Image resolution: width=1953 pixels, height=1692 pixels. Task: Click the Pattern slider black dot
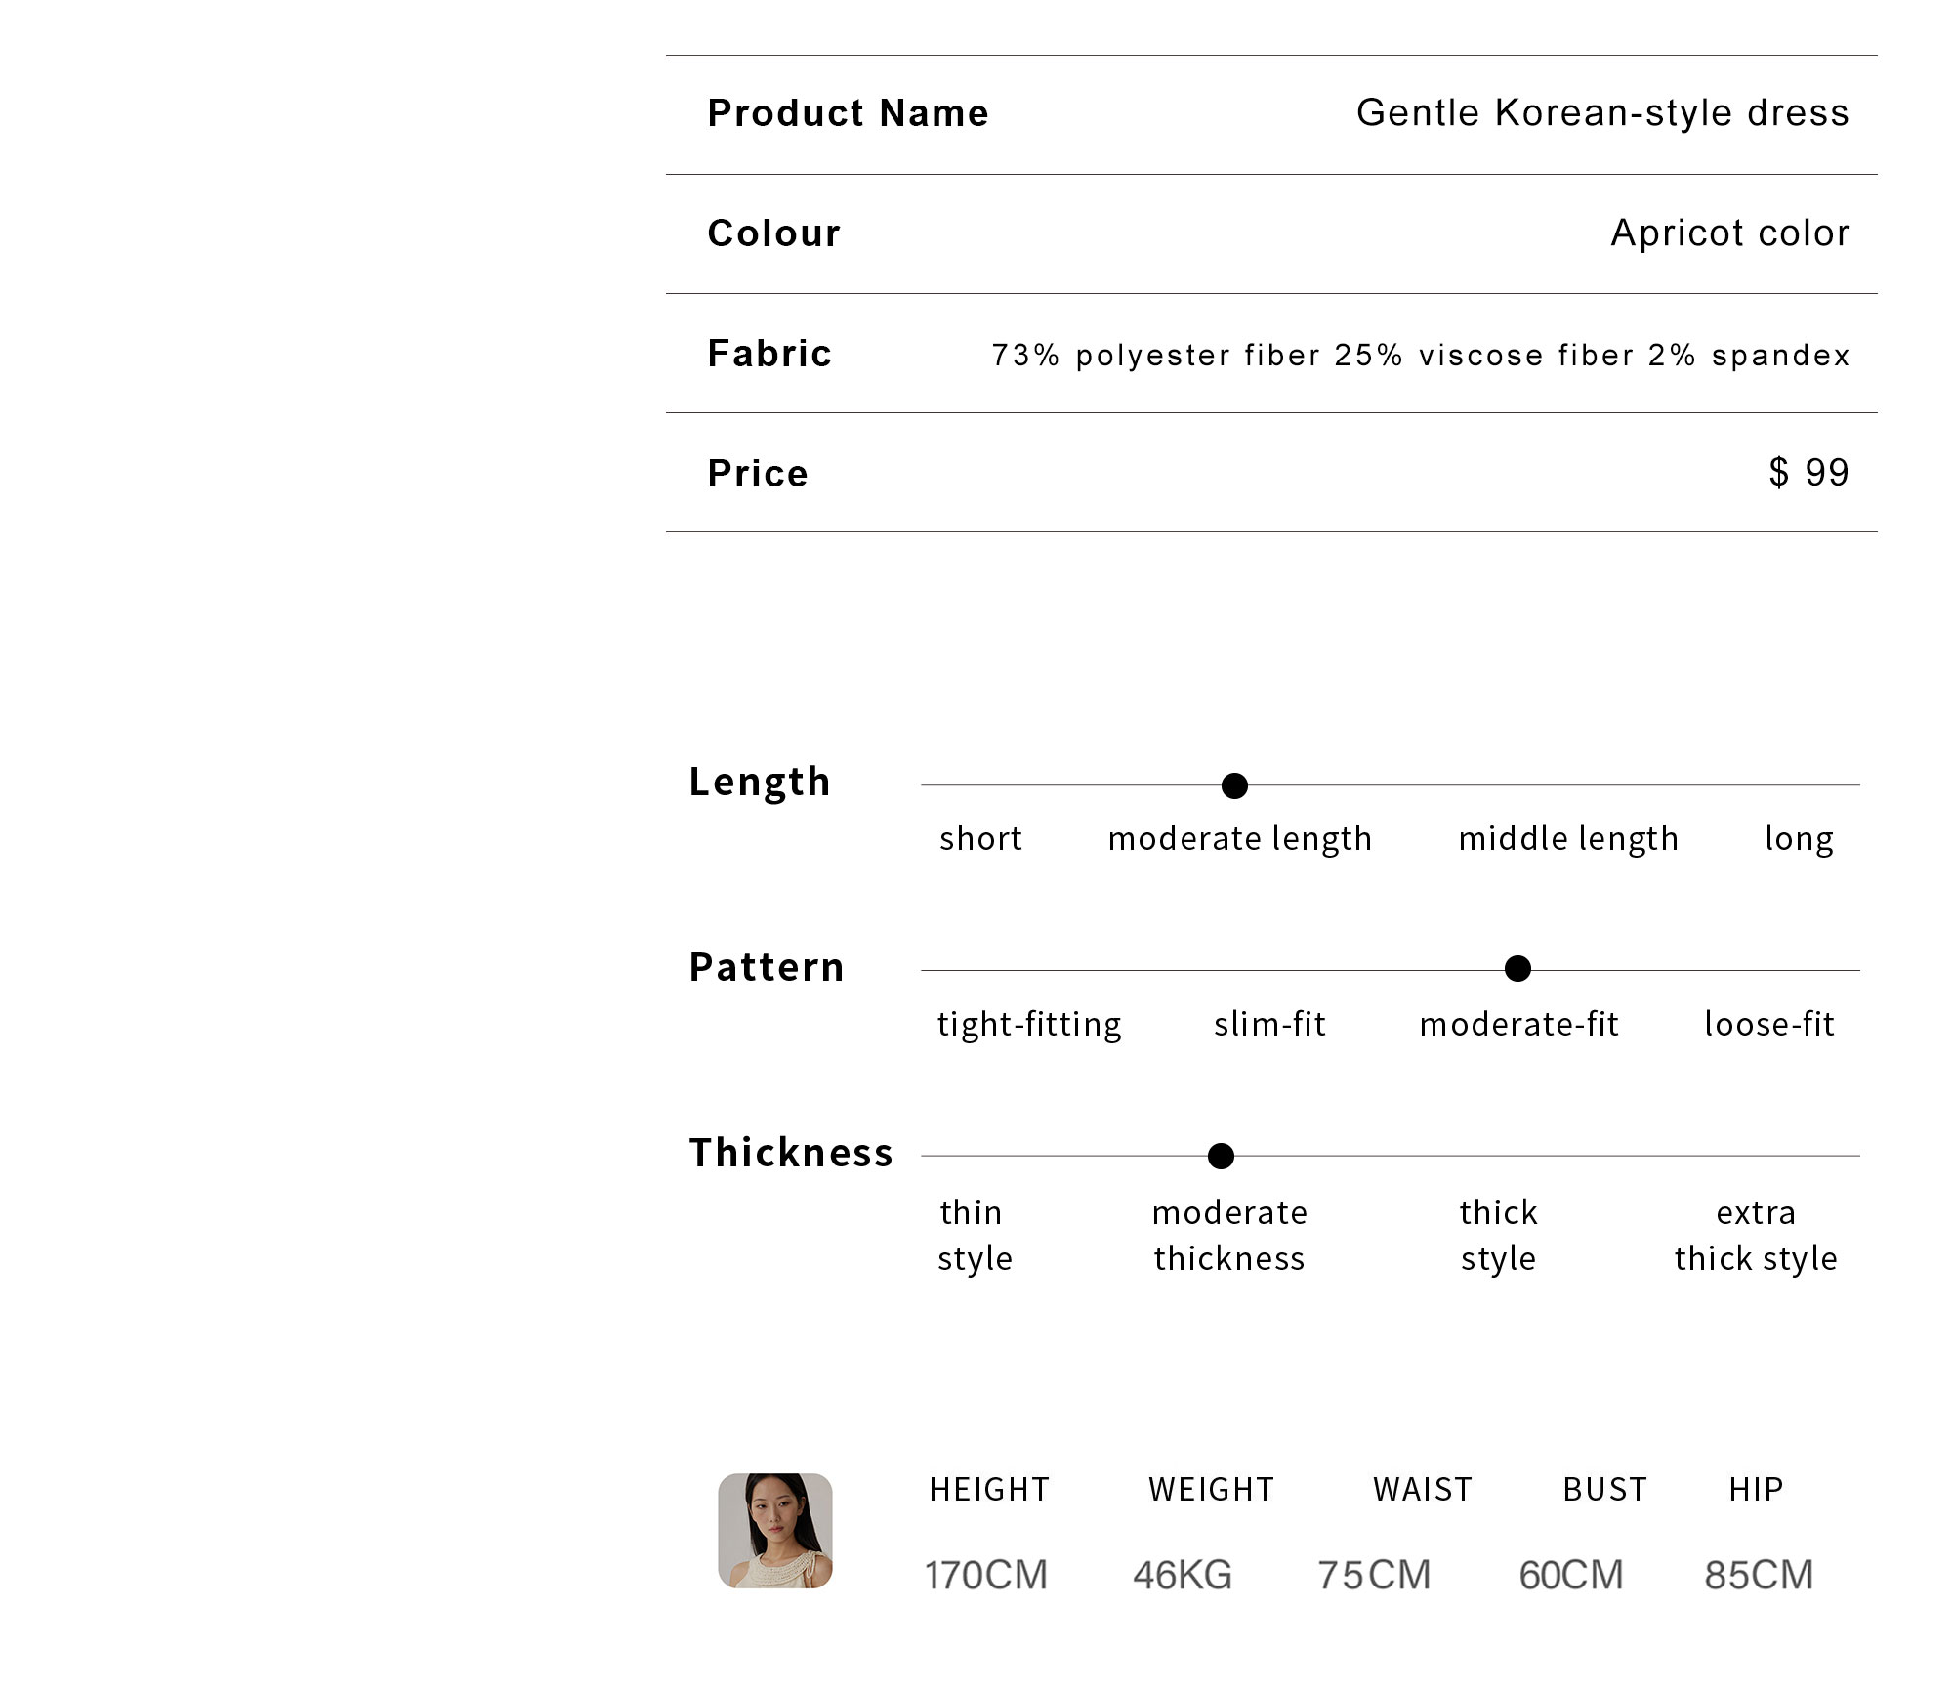tap(1517, 969)
